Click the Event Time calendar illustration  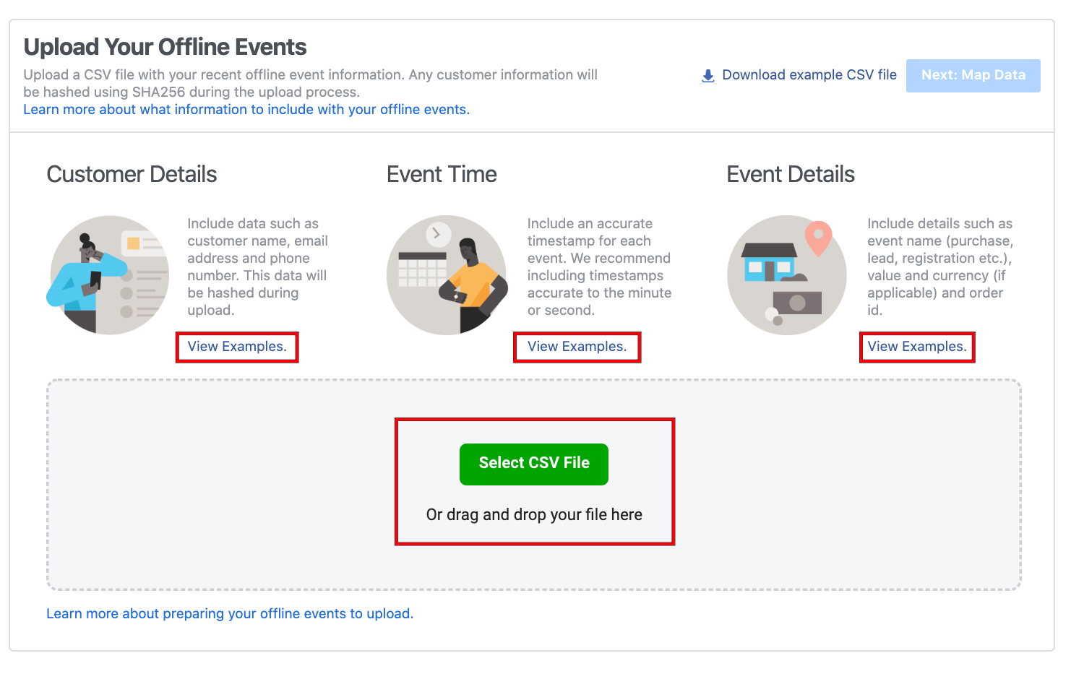point(447,275)
